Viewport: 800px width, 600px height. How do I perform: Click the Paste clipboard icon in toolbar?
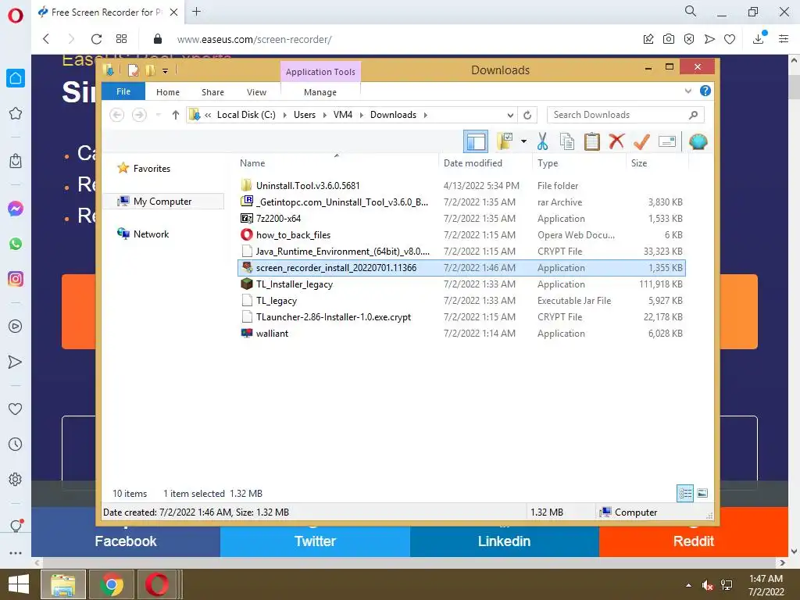click(592, 141)
